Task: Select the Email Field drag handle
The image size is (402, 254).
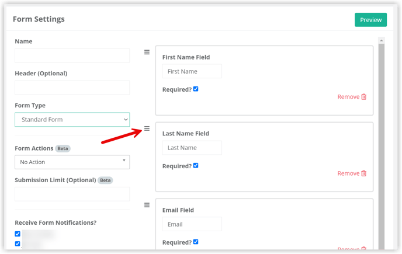Action: pos(147,205)
